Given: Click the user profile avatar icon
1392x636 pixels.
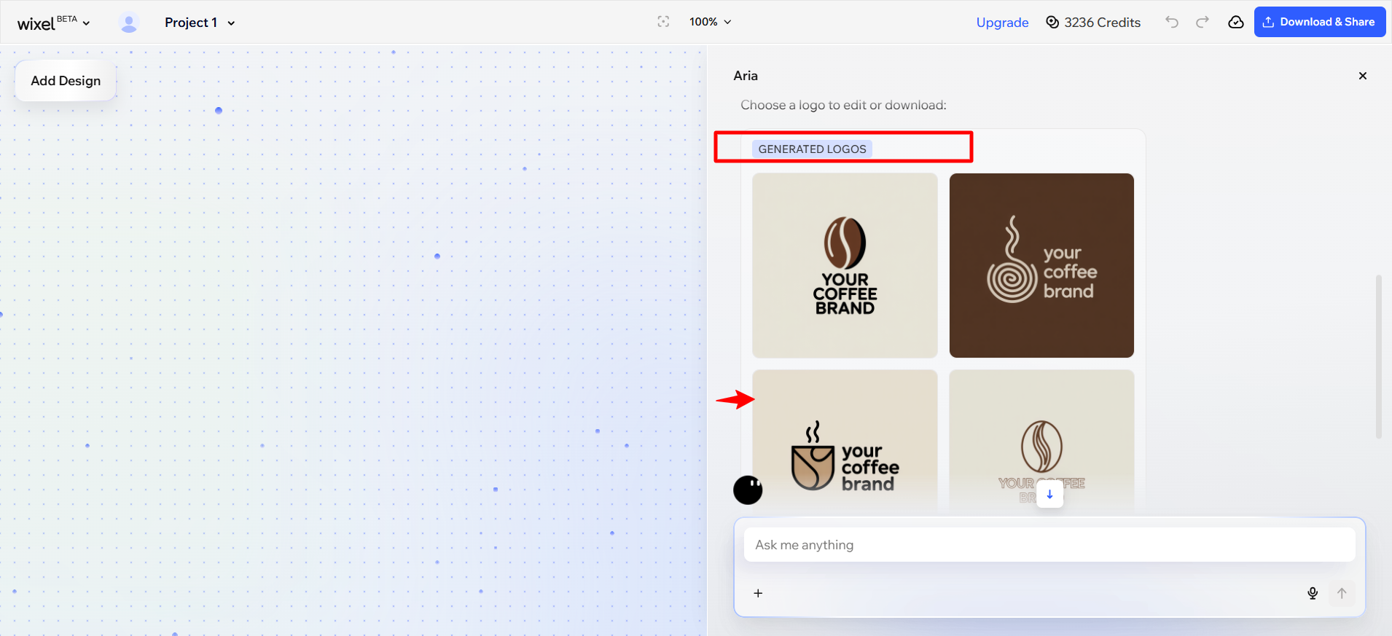Looking at the screenshot, I should 129,23.
